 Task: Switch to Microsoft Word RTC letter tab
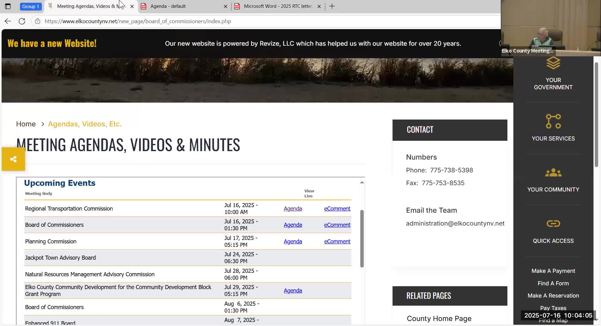click(277, 6)
